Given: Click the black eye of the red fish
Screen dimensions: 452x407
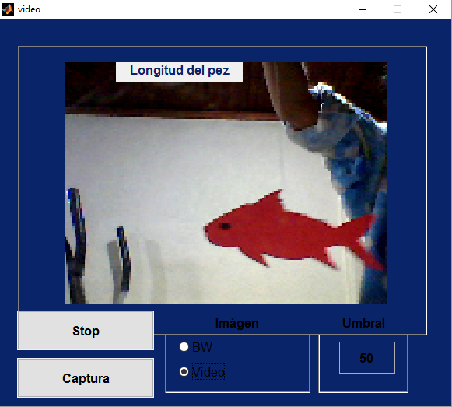Looking at the screenshot, I should 225,226.
